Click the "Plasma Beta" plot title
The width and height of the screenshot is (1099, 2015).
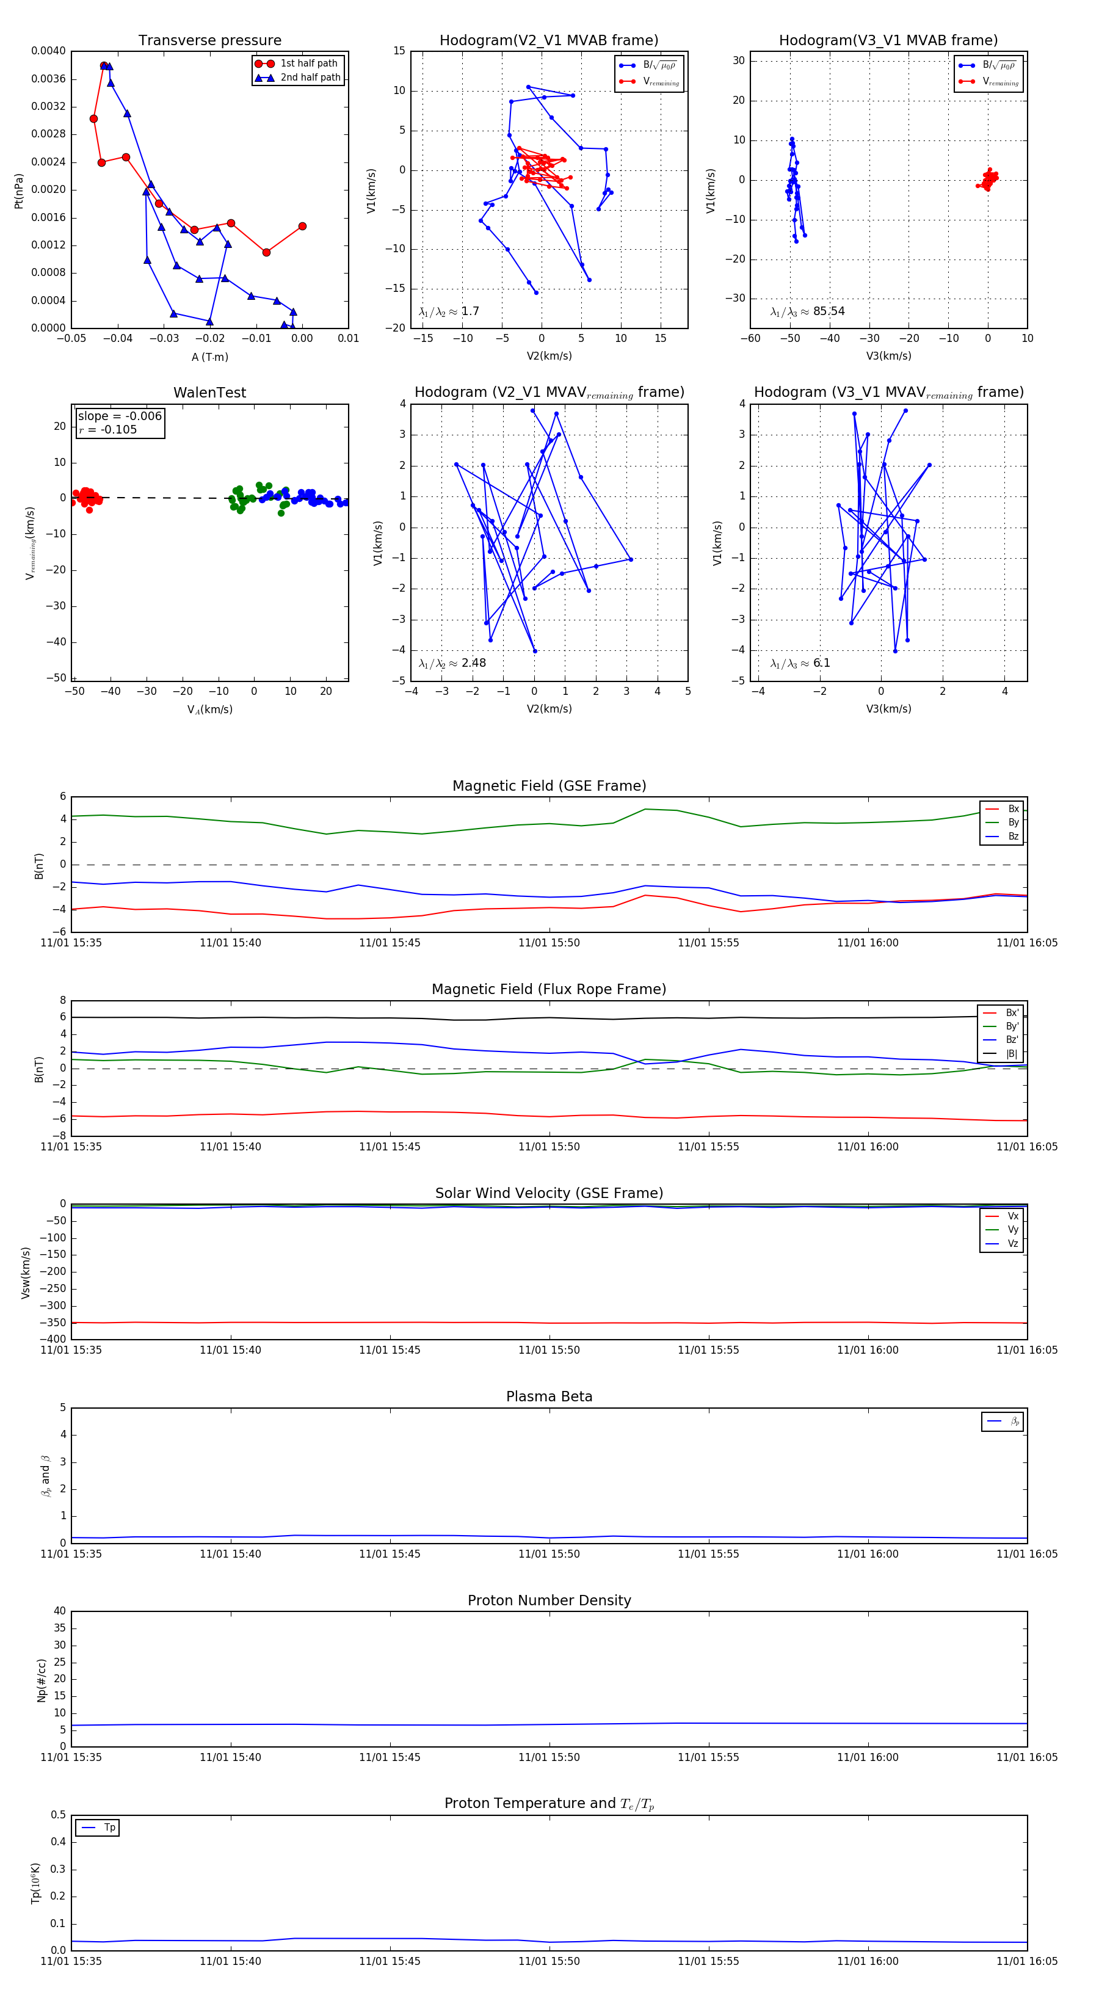(549, 1396)
